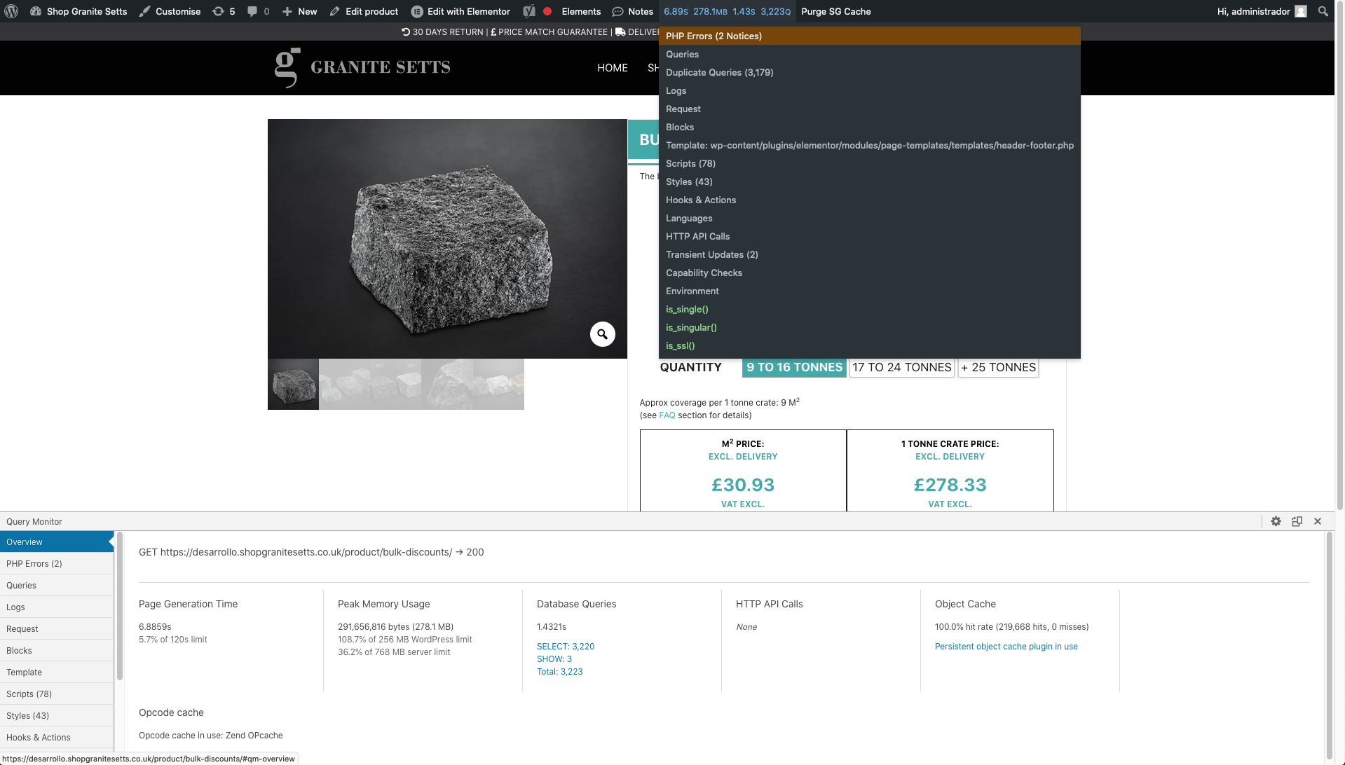This screenshot has width=1345, height=765.
Task: Select PHP Errors (2 Notices) in dropdown
Action: [x=869, y=36]
